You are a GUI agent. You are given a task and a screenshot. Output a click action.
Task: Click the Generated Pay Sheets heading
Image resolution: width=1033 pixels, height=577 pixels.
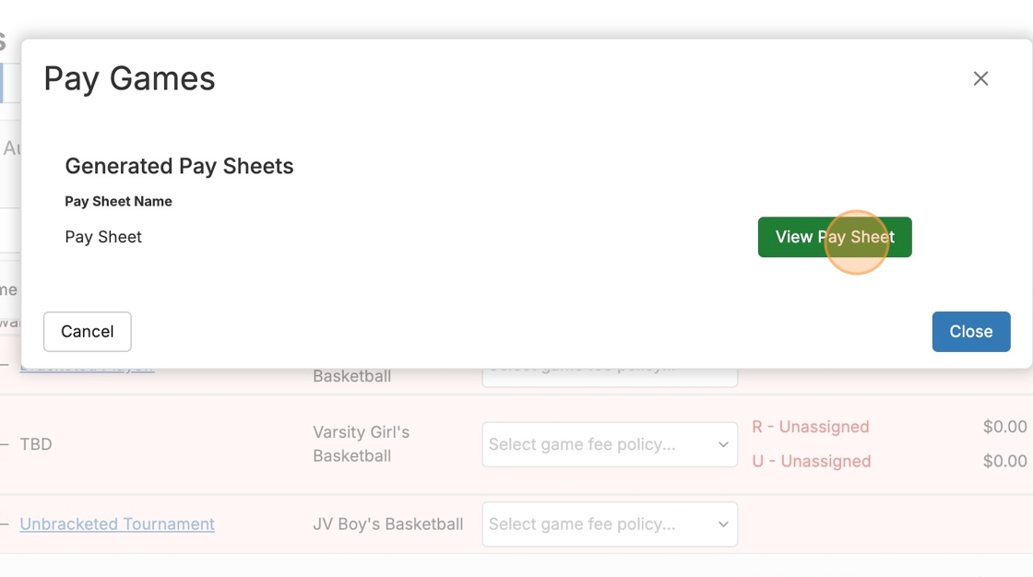(179, 166)
